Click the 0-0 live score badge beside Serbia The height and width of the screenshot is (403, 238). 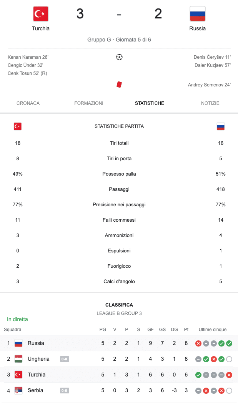tap(64, 391)
